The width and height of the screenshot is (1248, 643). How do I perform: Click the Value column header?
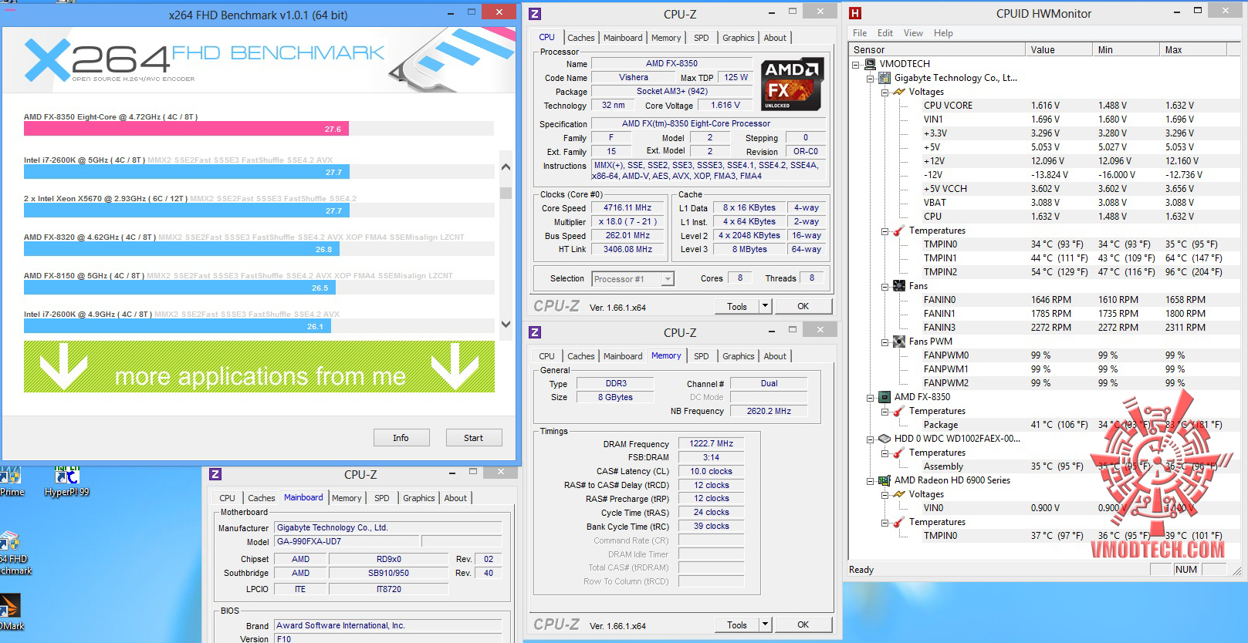coord(1059,49)
